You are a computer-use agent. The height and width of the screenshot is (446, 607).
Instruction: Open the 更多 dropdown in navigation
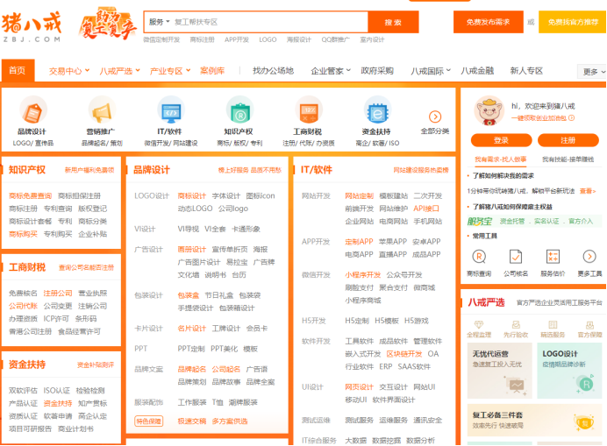point(592,72)
